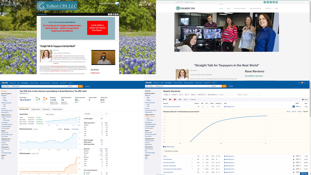The image size is (311, 175).
Task: Click the round Tolbert CPA logo on new site
Action: (x=178, y=8)
